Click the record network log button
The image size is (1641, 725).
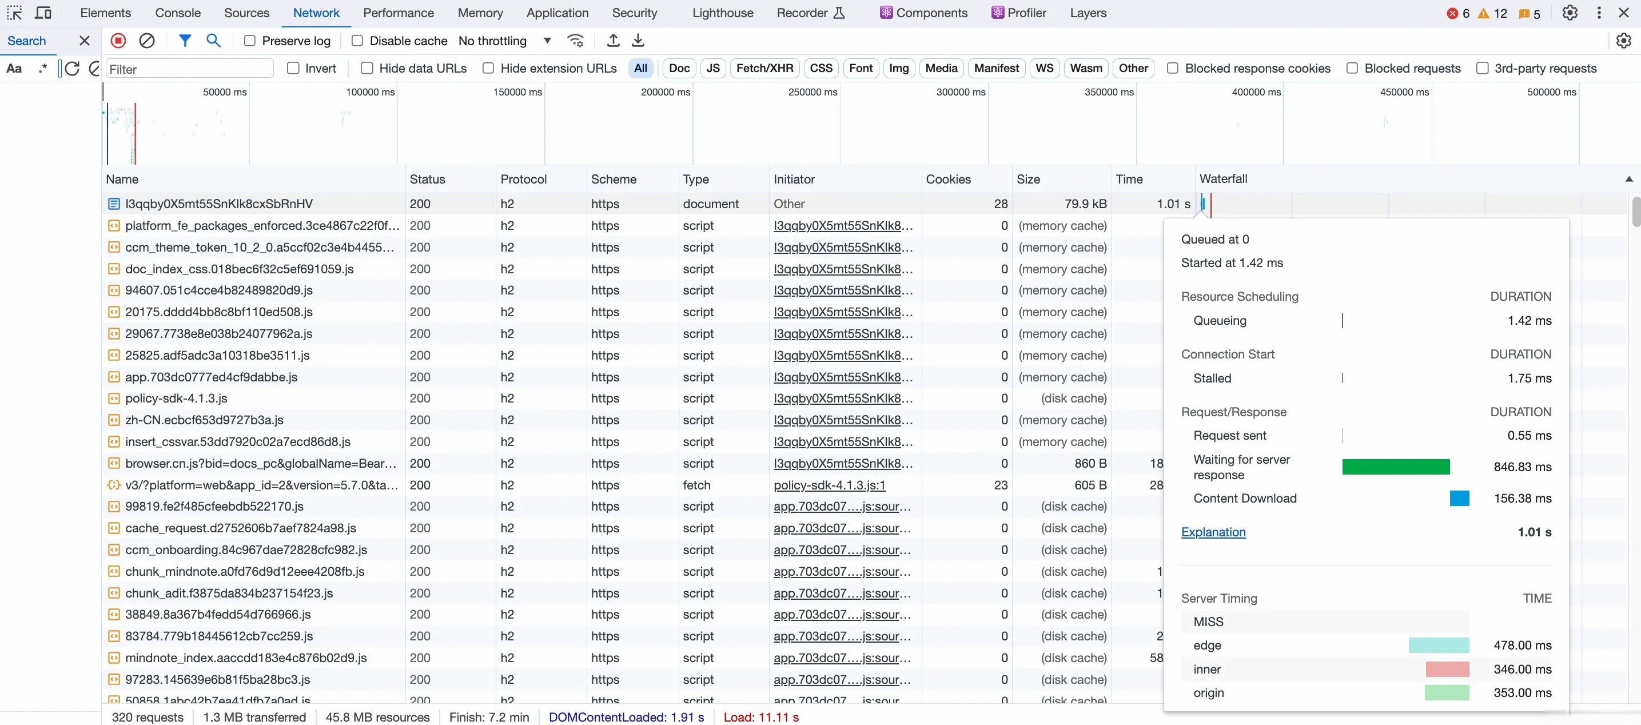coord(118,41)
